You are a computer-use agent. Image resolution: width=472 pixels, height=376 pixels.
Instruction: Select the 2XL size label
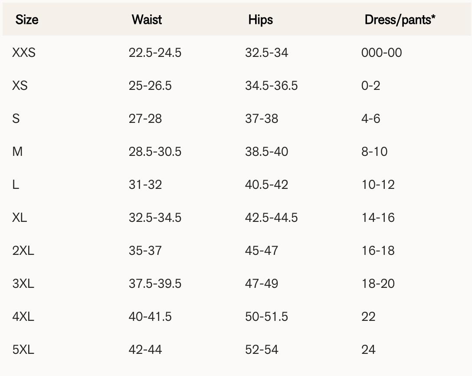tap(23, 251)
